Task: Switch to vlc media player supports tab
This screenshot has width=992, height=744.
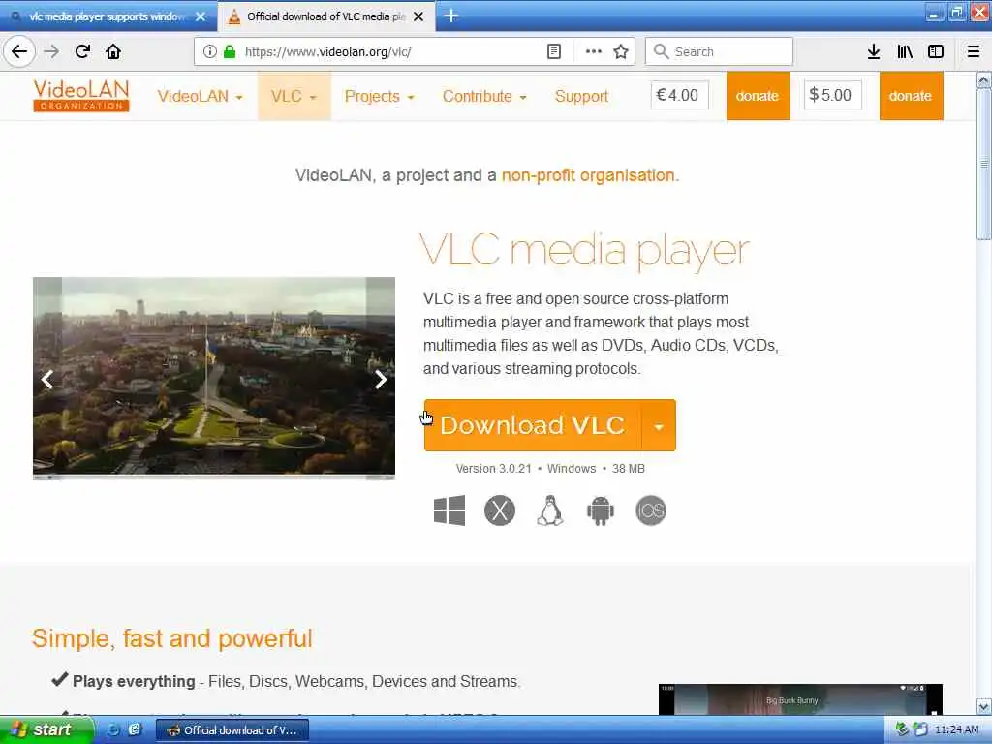Action: click(108, 16)
